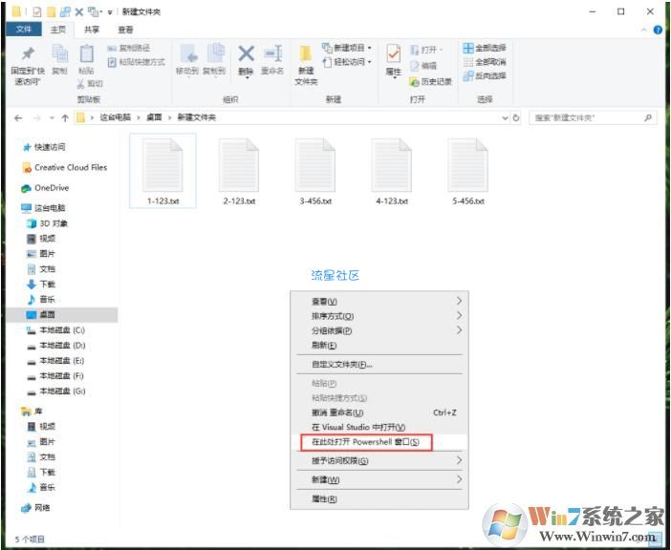Select the file 1-123.txt
The height and width of the screenshot is (550, 671).
point(162,171)
